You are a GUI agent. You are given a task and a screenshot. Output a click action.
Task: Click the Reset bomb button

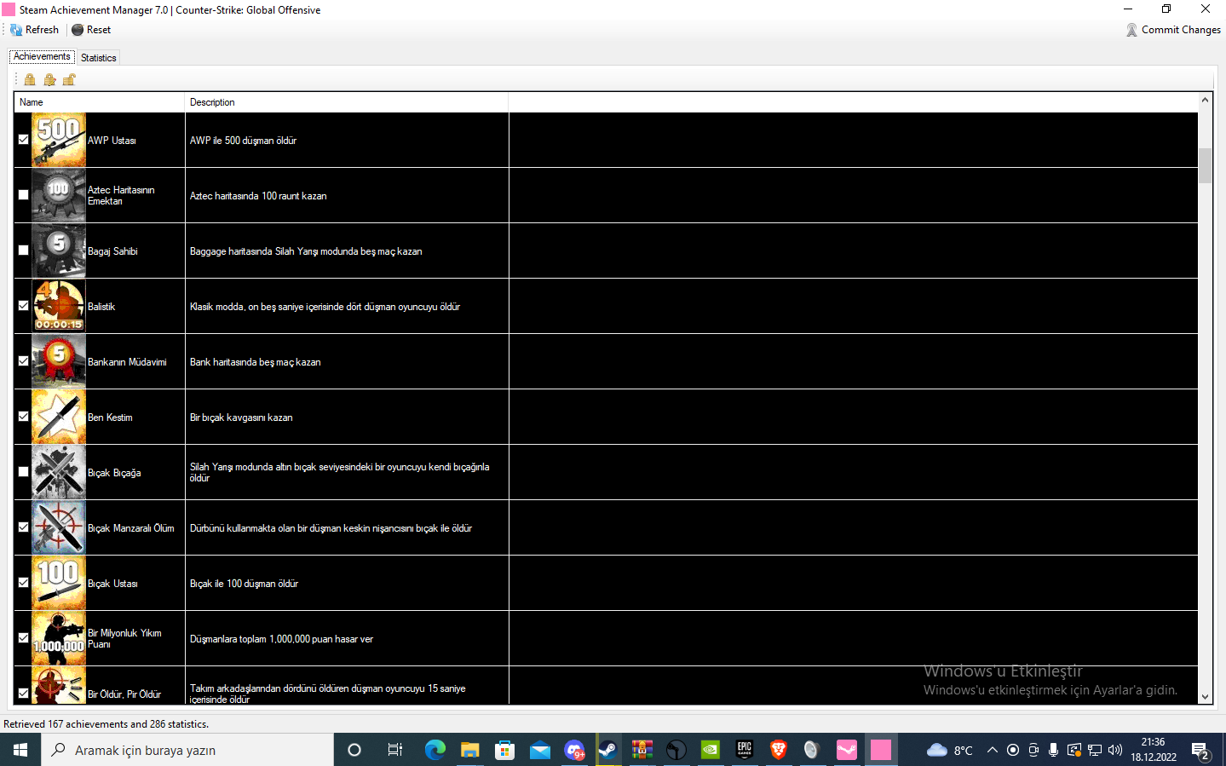pos(91,30)
